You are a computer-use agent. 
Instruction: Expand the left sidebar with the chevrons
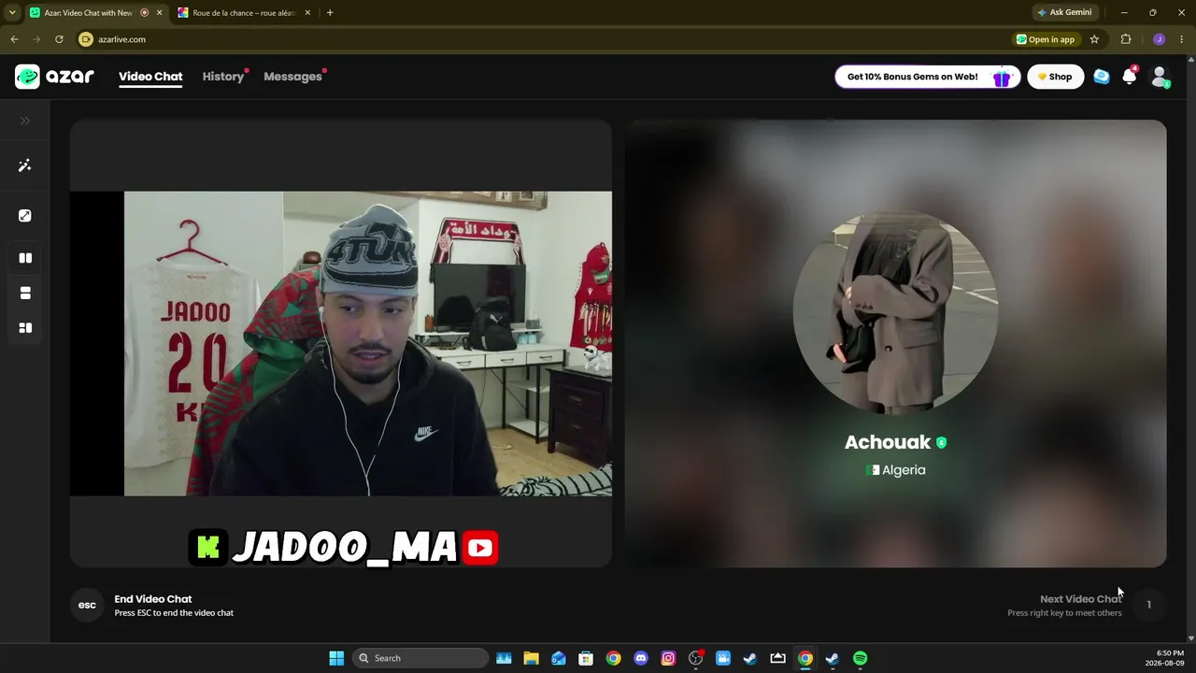point(25,121)
